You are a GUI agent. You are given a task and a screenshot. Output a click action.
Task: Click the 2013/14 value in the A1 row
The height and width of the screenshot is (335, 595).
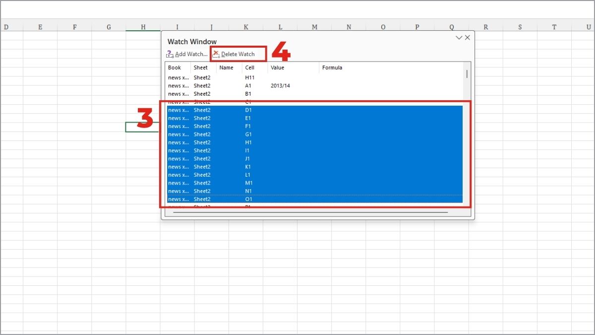pyautogui.click(x=280, y=86)
